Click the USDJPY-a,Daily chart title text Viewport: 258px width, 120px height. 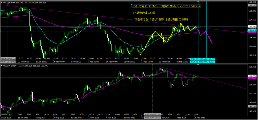pyautogui.click(x=12, y=66)
